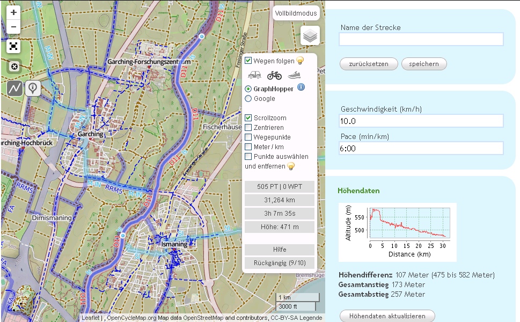Click 'Rückgängig (9/10)' to undo
520x322 pixels.
pyautogui.click(x=279, y=263)
